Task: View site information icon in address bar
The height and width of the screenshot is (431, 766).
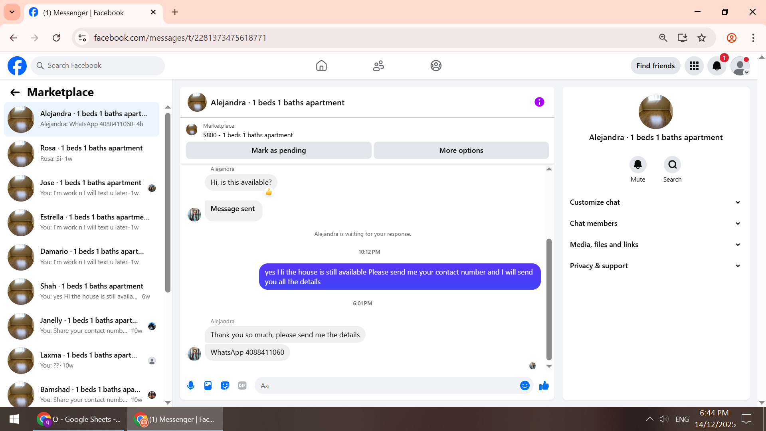Action: click(82, 38)
